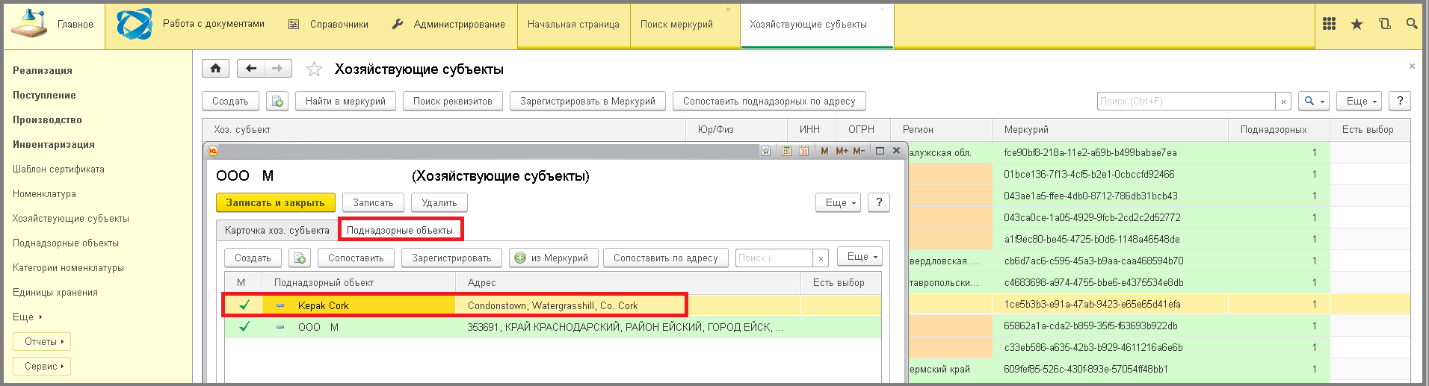Viewport: 1429px width, 386px height.
Task: Open help with main question mark button
Action: pos(1400,101)
